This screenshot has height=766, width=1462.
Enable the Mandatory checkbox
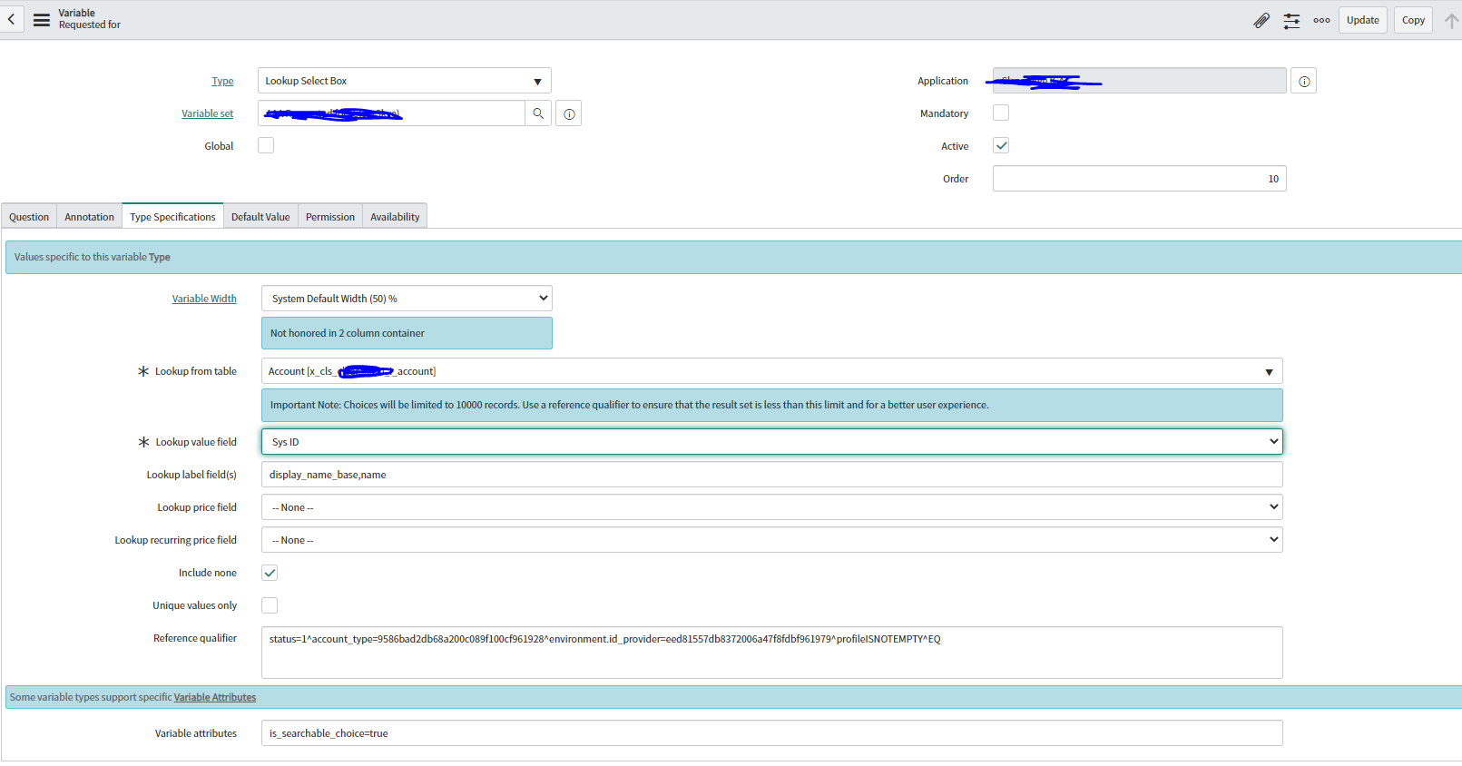tap(1001, 113)
